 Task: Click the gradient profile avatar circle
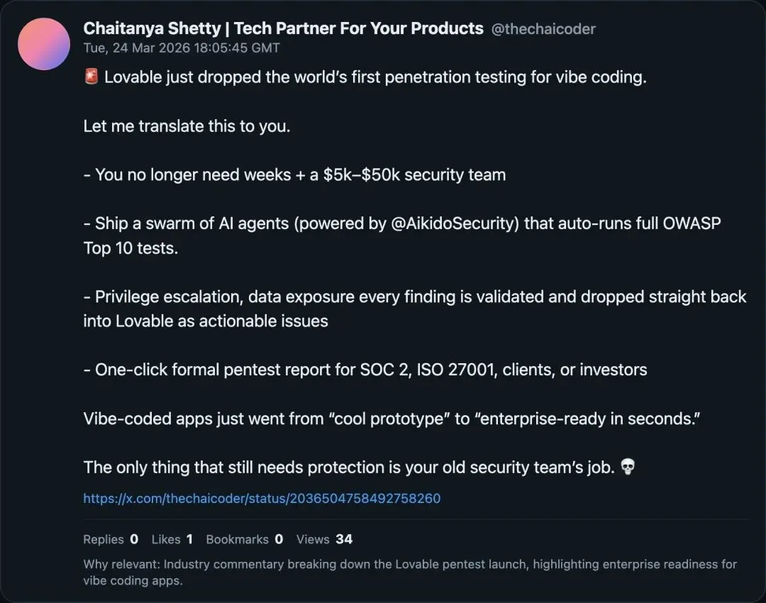click(x=44, y=44)
